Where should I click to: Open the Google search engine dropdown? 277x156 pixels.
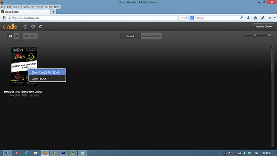pyautogui.click(x=193, y=18)
